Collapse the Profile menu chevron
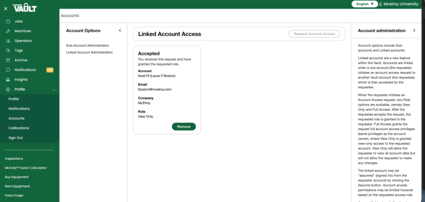The width and height of the screenshot is (425, 202). 54,90
